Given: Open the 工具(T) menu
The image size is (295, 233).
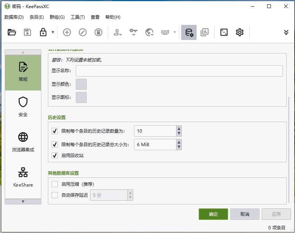Looking at the screenshot, I should 78,17.
